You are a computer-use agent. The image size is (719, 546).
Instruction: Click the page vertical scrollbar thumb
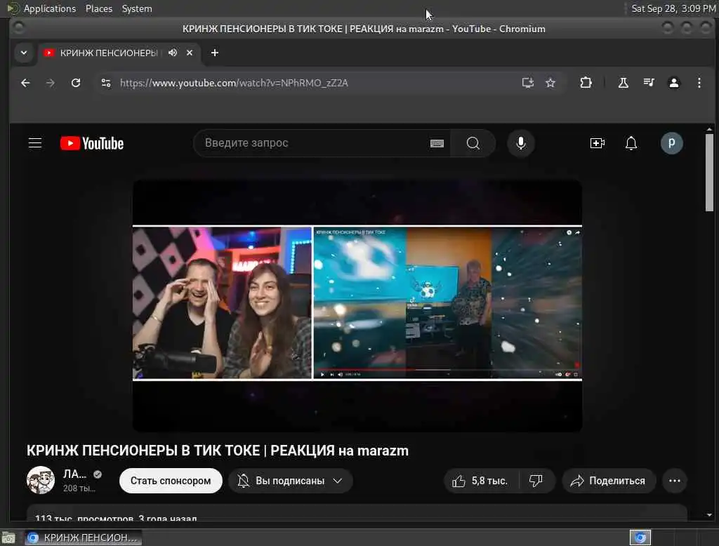click(709, 173)
